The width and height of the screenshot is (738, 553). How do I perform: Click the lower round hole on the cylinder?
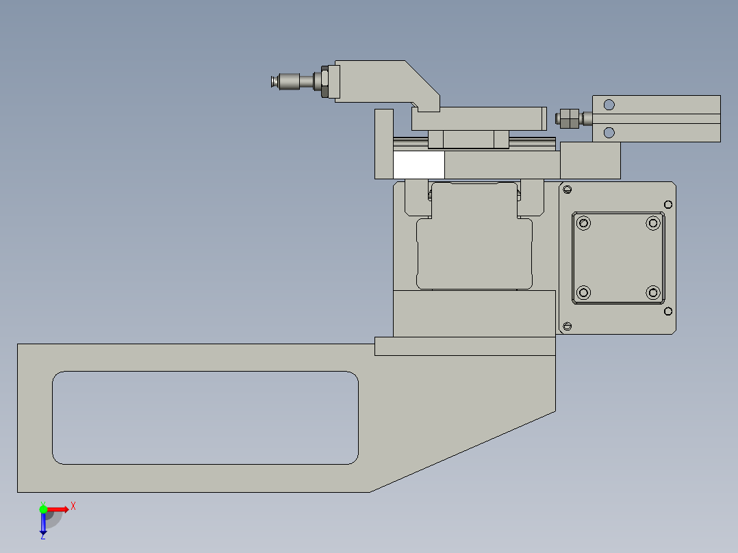tap(609, 133)
